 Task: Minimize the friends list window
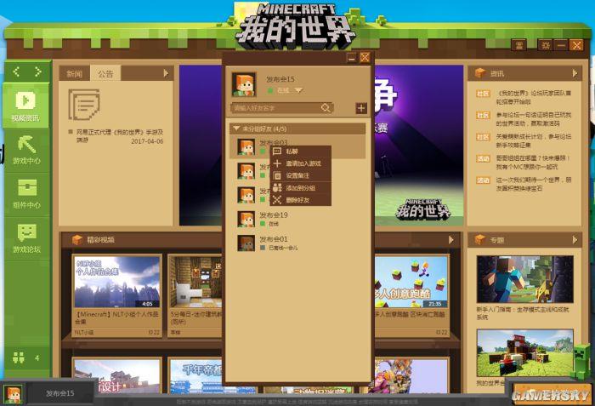(x=352, y=58)
